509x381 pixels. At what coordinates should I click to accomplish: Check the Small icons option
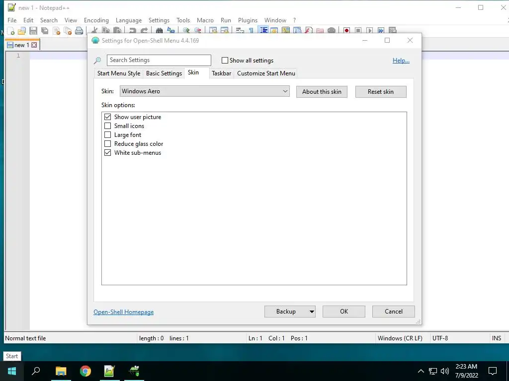click(x=107, y=126)
